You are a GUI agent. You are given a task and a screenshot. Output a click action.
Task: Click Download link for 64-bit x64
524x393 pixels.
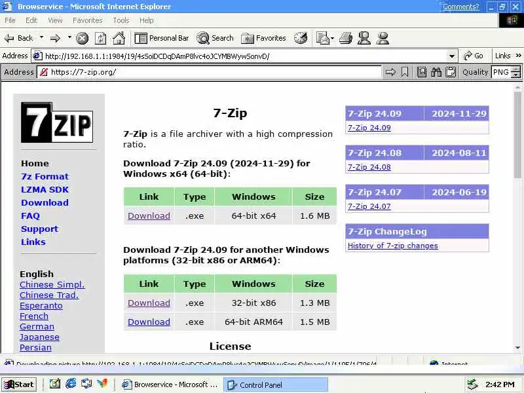[x=149, y=216]
